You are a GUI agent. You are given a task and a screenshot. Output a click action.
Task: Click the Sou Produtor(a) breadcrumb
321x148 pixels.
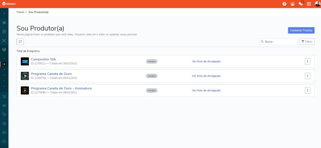[39, 12]
